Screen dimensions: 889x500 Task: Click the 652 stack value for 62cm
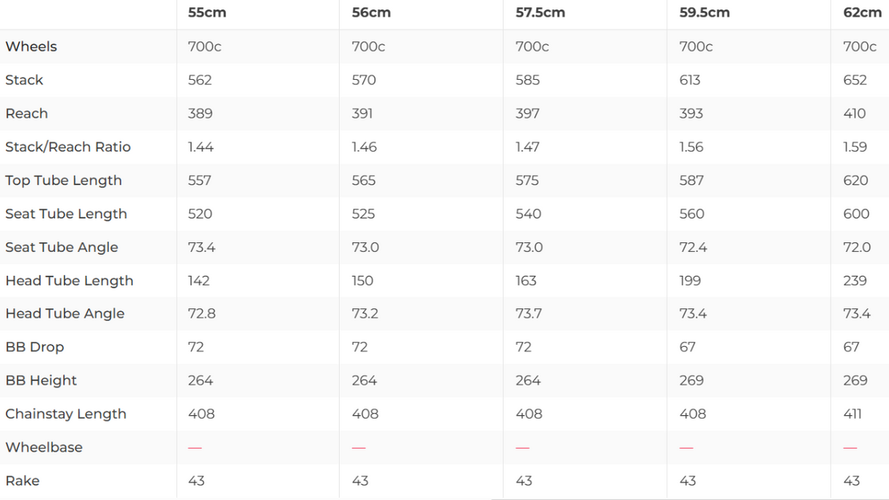(855, 80)
